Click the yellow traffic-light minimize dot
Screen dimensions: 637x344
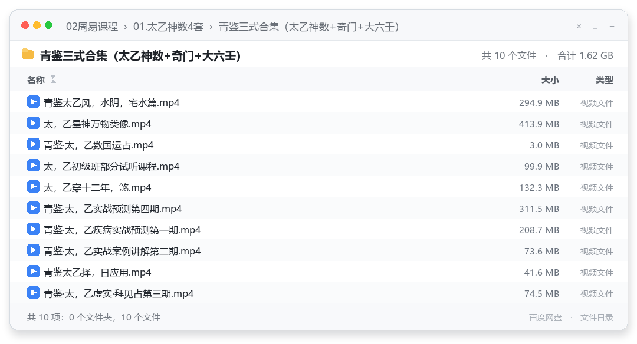pos(37,25)
